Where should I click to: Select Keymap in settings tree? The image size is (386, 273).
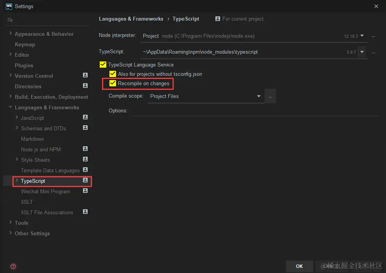click(x=25, y=44)
